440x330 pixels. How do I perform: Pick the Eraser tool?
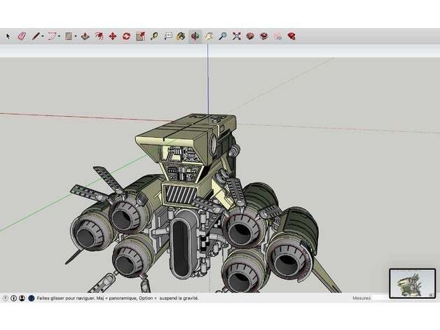pos(22,36)
